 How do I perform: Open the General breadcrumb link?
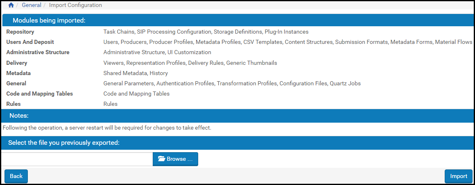tap(32, 5)
